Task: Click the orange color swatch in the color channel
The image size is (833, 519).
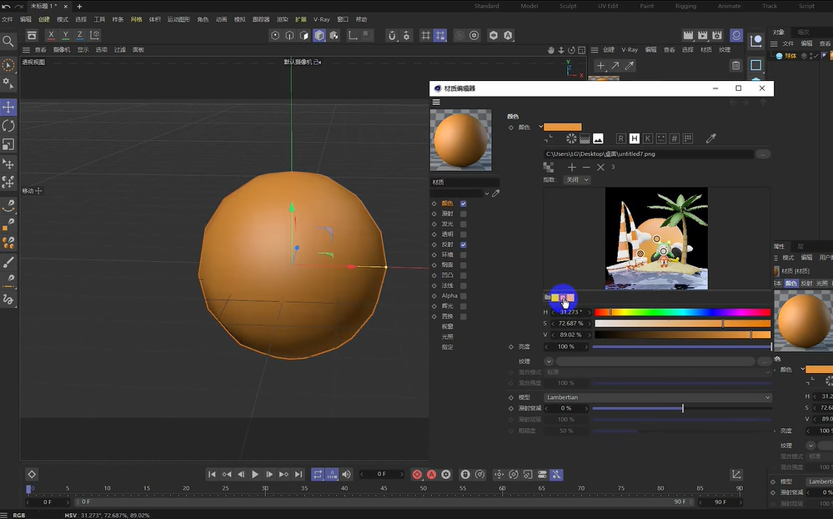Action: click(x=563, y=127)
